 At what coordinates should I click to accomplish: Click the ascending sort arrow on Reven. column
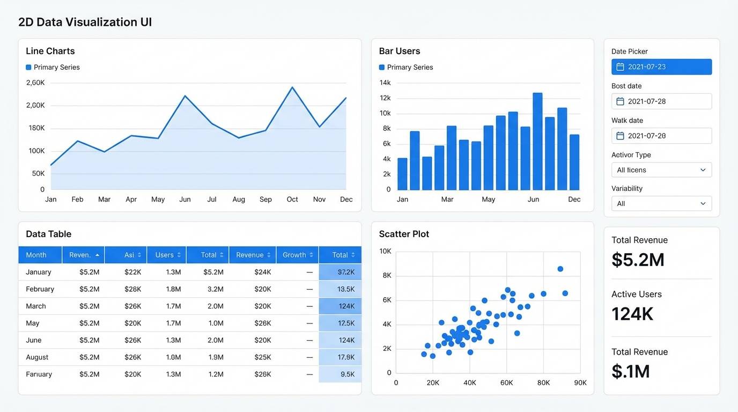tap(97, 255)
